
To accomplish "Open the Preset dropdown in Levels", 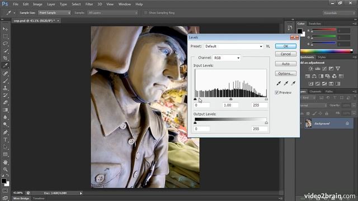I will pos(234,46).
